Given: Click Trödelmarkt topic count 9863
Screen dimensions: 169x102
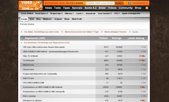Looking at the screenshot, I should click(106, 60).
